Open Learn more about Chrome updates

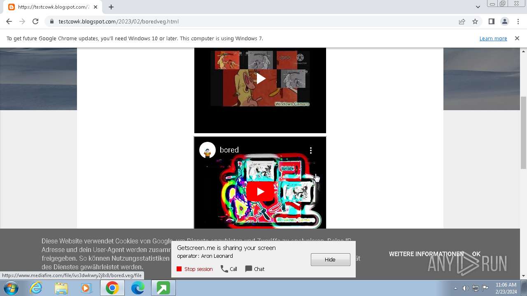click(x=493, y=38)
